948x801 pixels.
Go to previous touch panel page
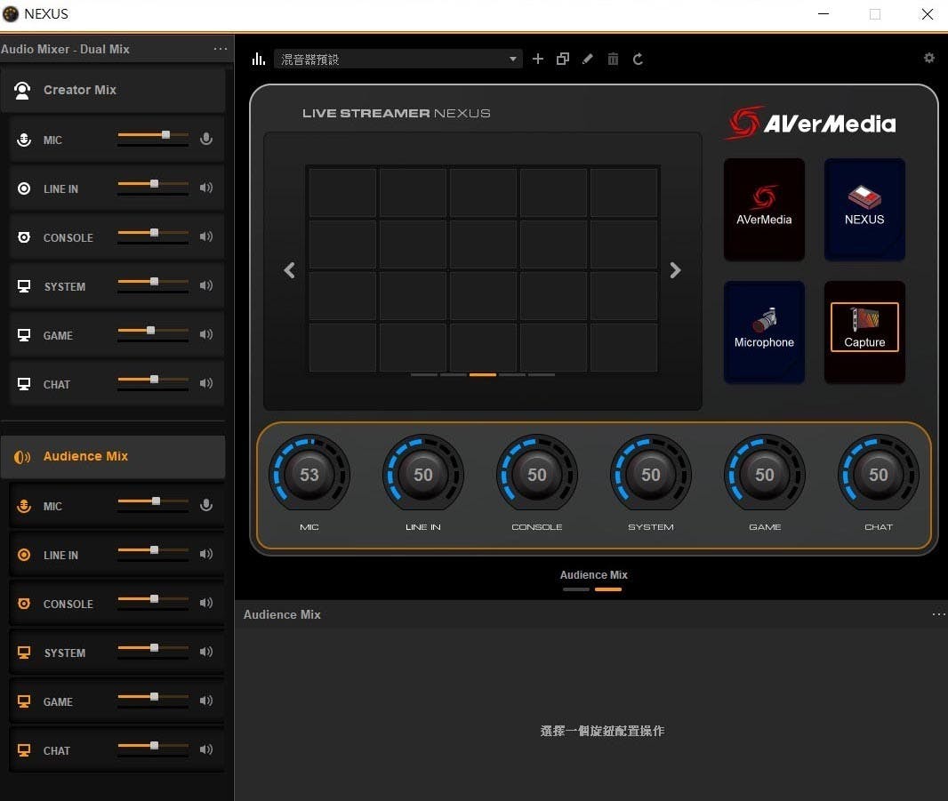point(290,270)
